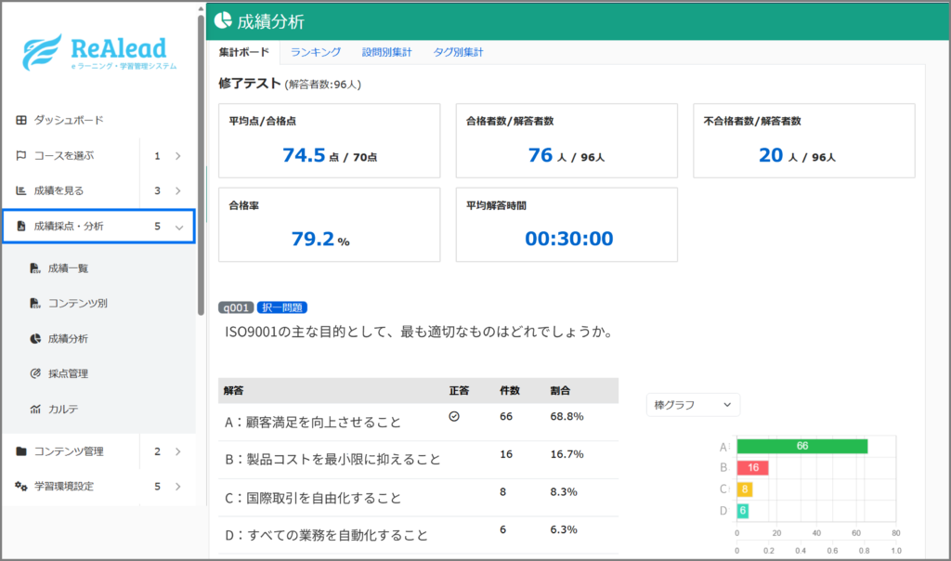Click the 成績一覧 document icon
The width and height of the screenshot is (951, 561).
point(35,268)
